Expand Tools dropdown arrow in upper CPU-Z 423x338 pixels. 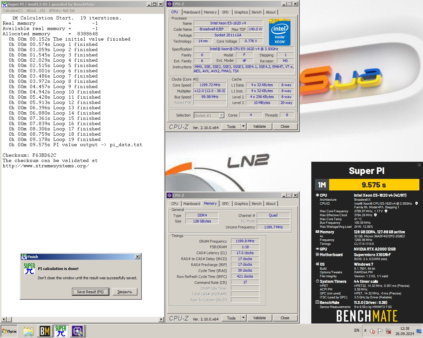click(243, 126)
